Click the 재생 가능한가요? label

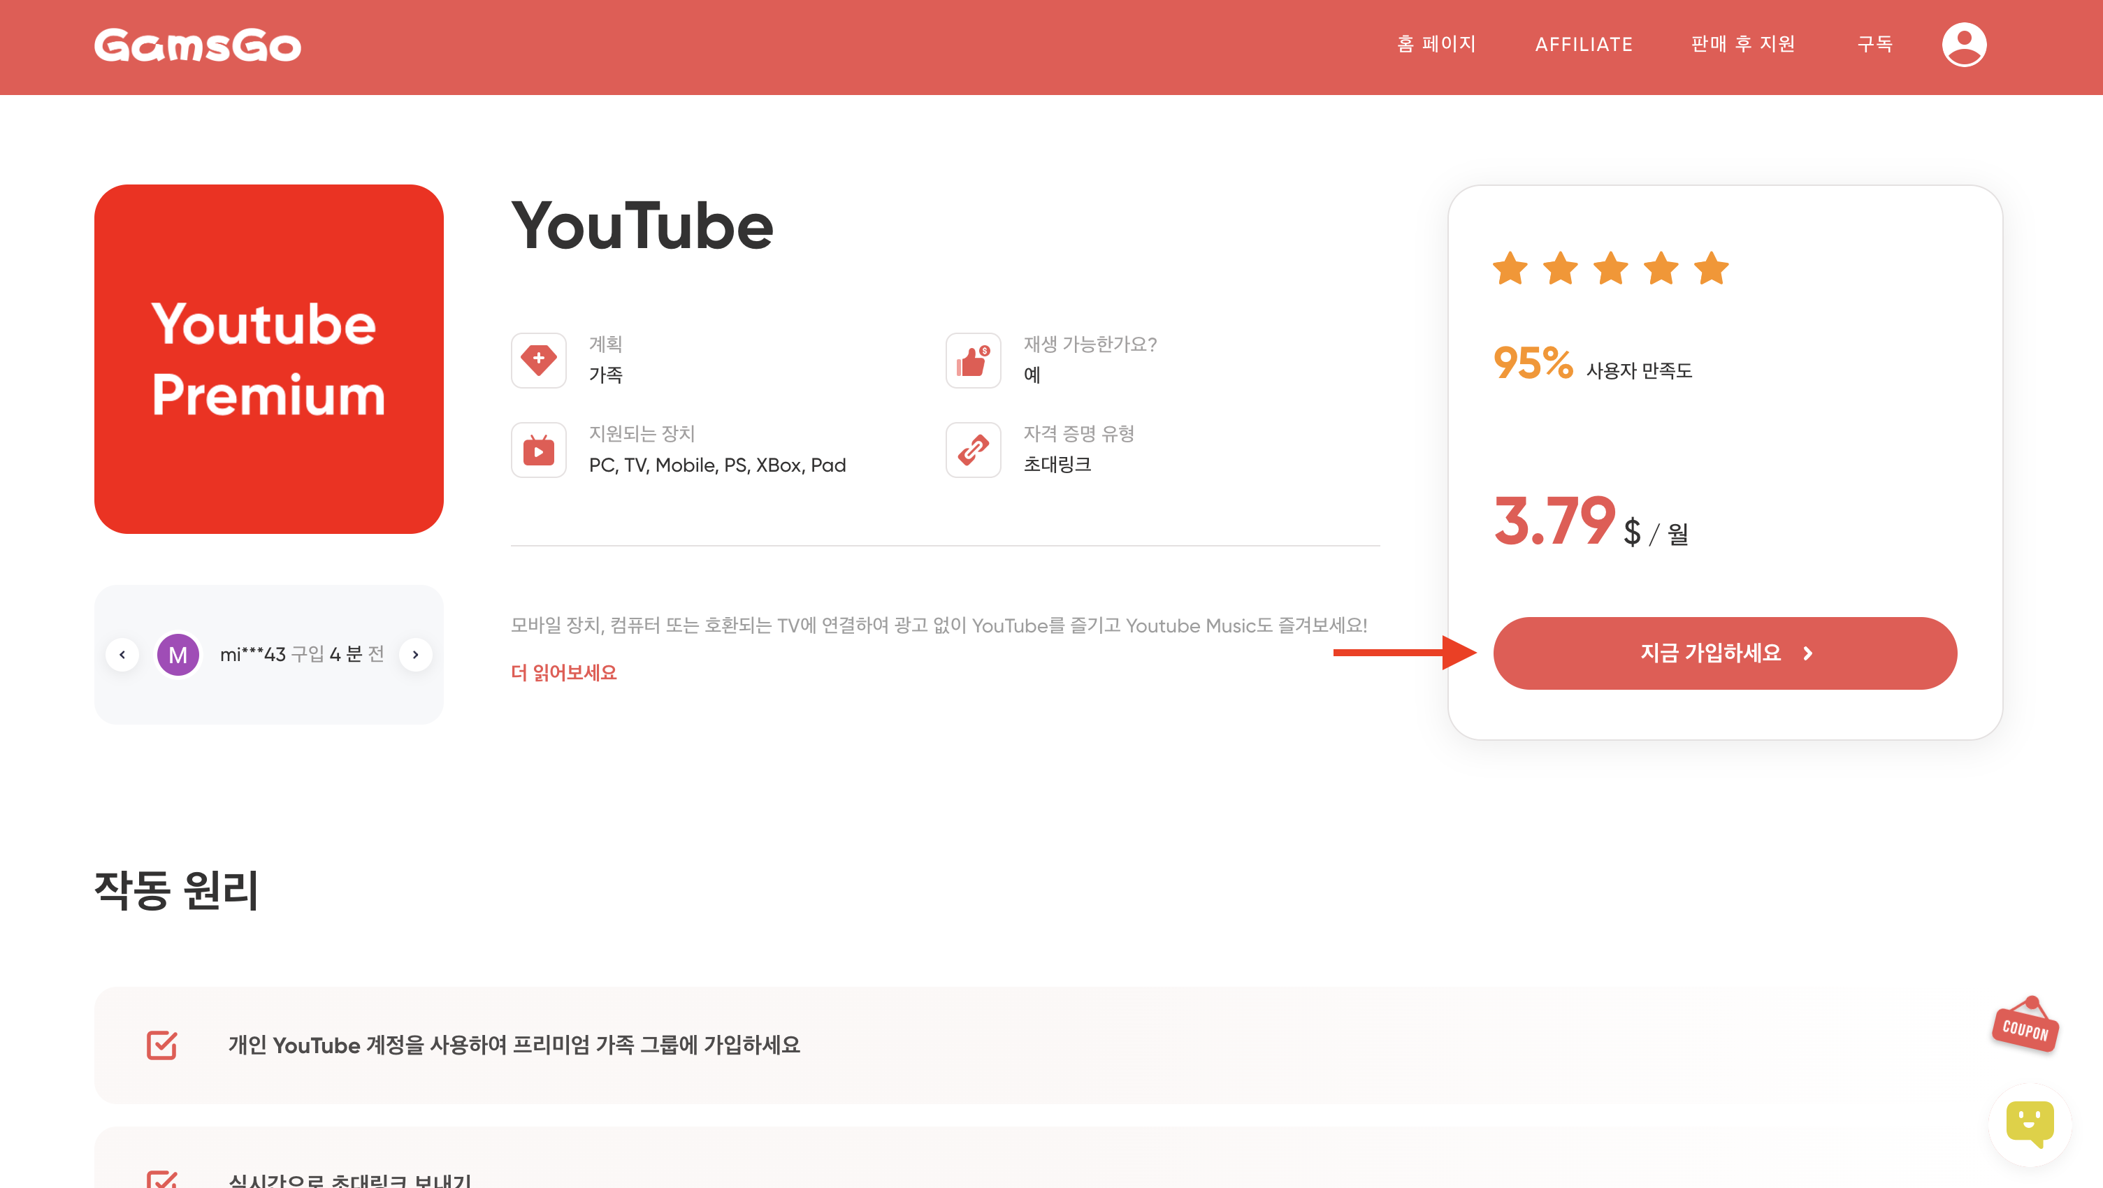tap(1091, 345)
